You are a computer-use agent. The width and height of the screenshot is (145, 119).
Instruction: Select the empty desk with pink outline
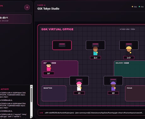tap(62, 45)
